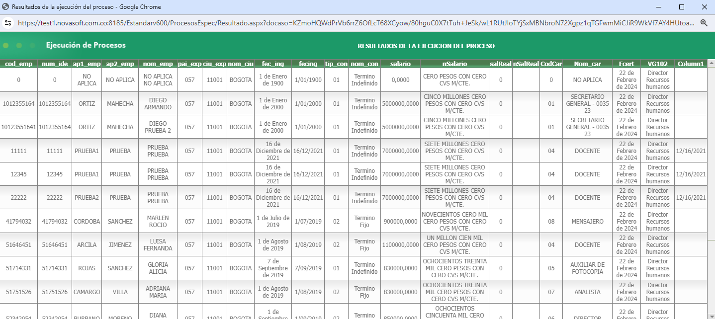This screenshot has height=319, width=715.
Task: Click the Nom_car column header
Action: click(588, 64)
